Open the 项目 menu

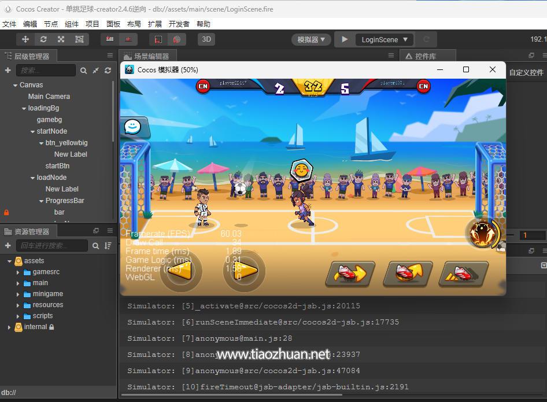point(92,24)
